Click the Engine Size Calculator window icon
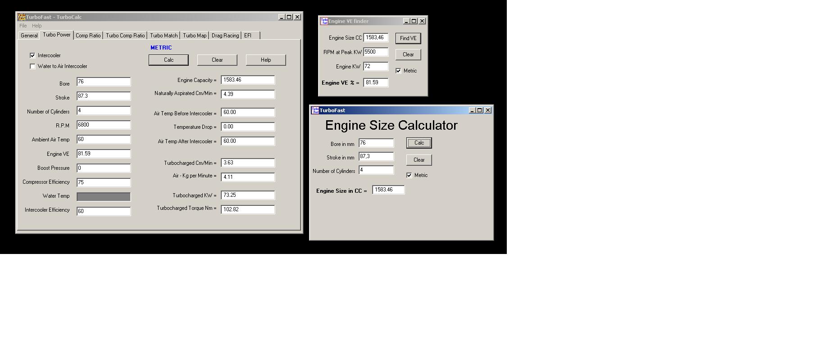 (x=315, y=110)
